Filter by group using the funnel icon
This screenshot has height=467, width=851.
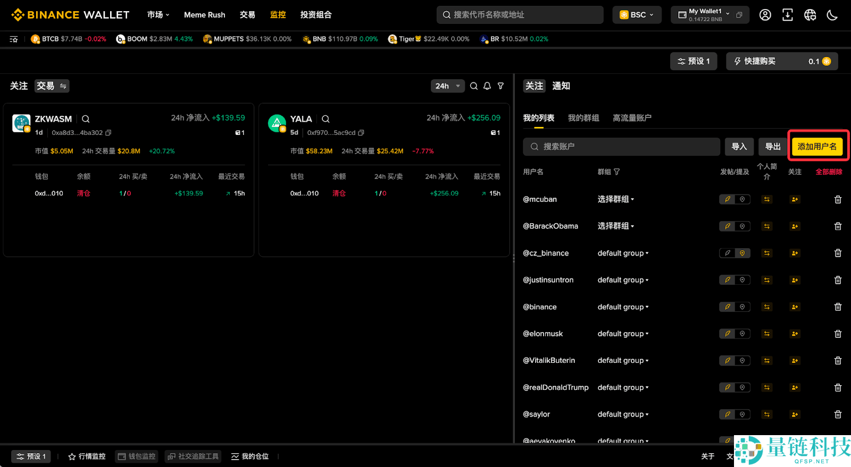tap(616, 172)
